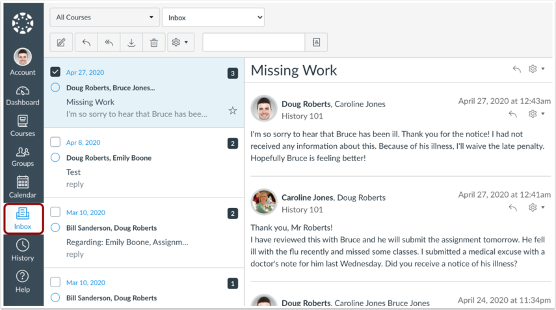Open address book icon beside search field
This screenshot has height=310, width=556.
pos(316,42)
